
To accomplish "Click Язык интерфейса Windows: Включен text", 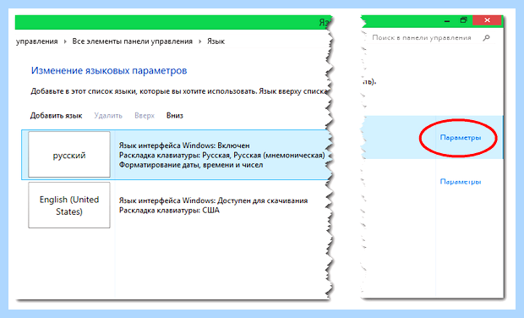I will [184, 145].
